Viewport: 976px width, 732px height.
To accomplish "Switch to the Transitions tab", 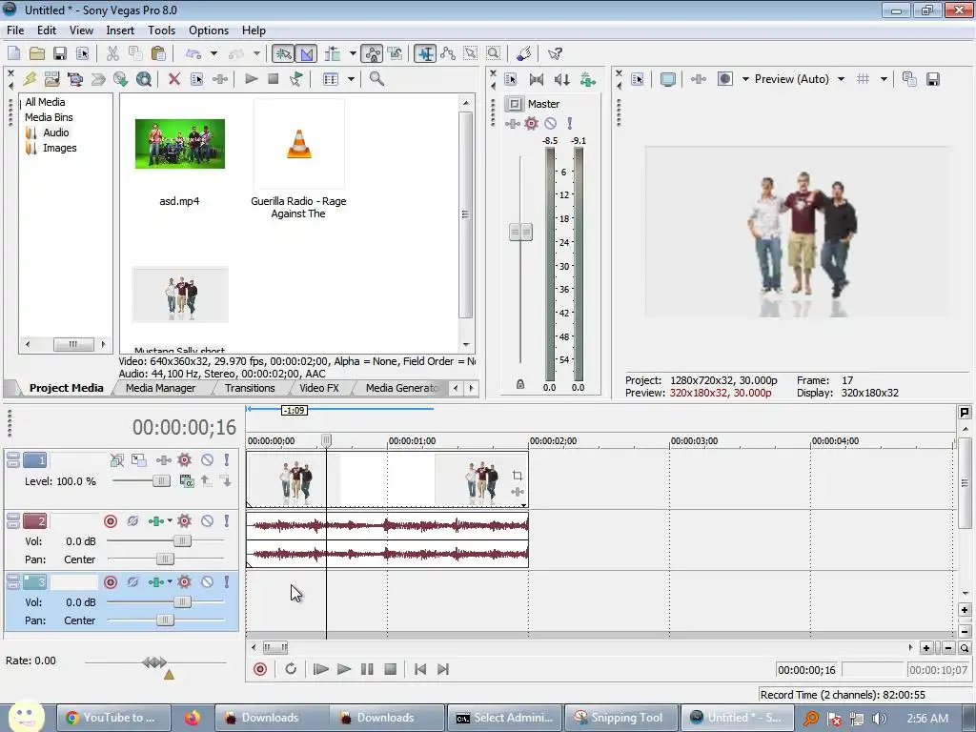I will point(250,388).
